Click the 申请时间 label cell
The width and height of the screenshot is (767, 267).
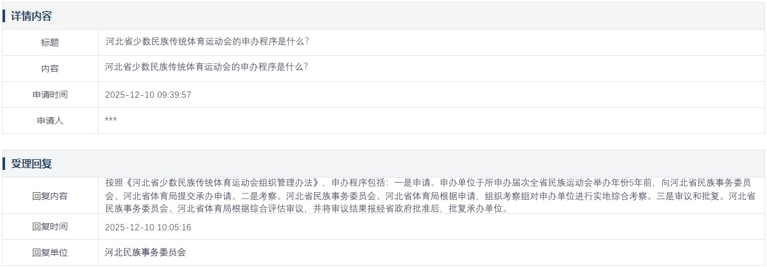click(50, 94)
